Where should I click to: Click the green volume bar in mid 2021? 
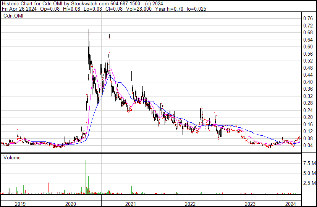131,189
